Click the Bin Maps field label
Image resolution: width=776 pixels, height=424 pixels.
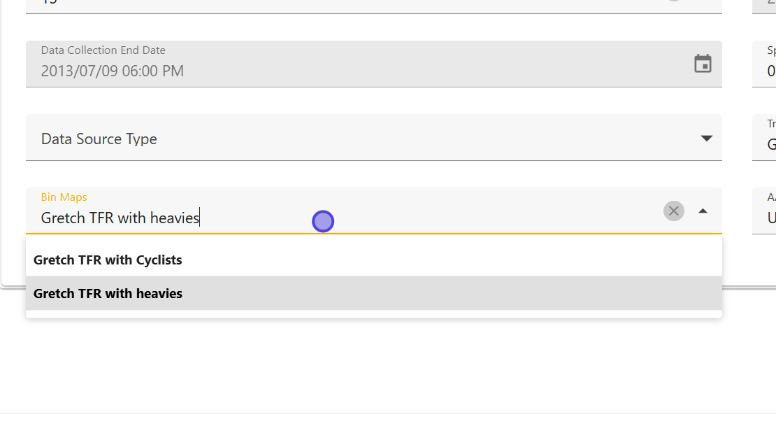coord(64,197)
